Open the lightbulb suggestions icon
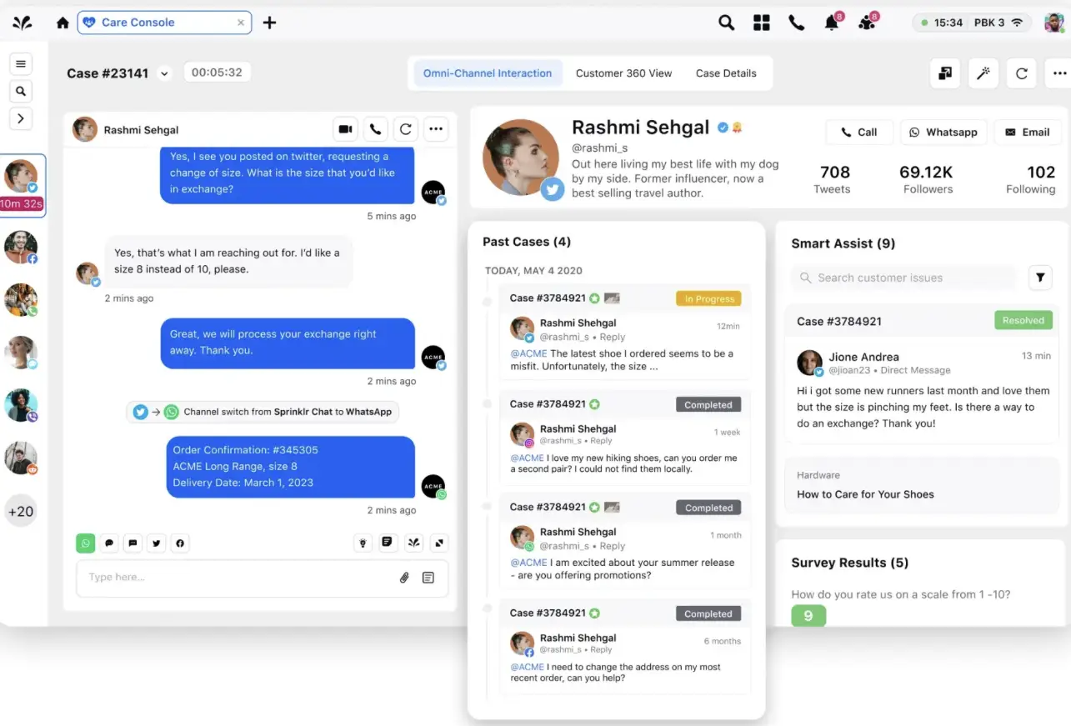This screenshot has width=1071, height=726. click(363, 543)
